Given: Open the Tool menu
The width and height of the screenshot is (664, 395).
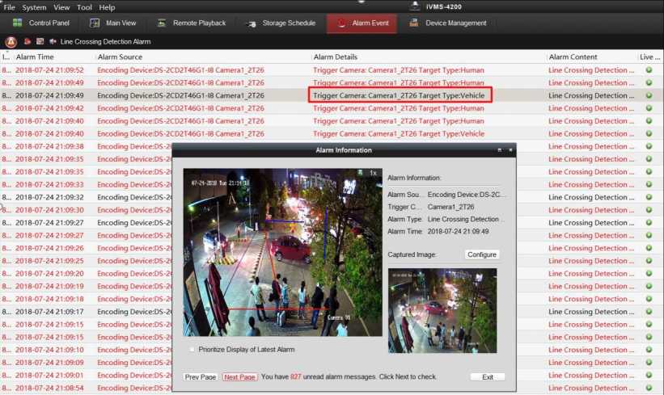Looking at the screenshot, I should pyautogui.click(x=84, y=7).
